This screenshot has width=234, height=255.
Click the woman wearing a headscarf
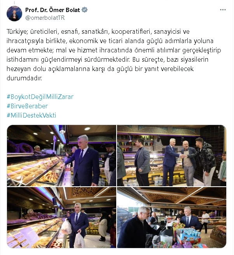[103, 226]
